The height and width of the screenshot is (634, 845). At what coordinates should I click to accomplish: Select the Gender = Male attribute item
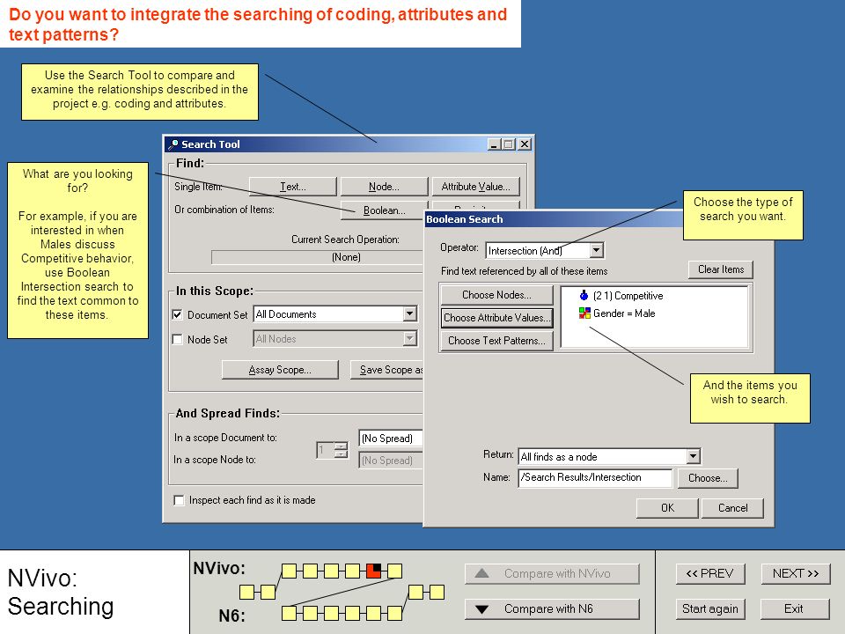[x=617, y=313]
